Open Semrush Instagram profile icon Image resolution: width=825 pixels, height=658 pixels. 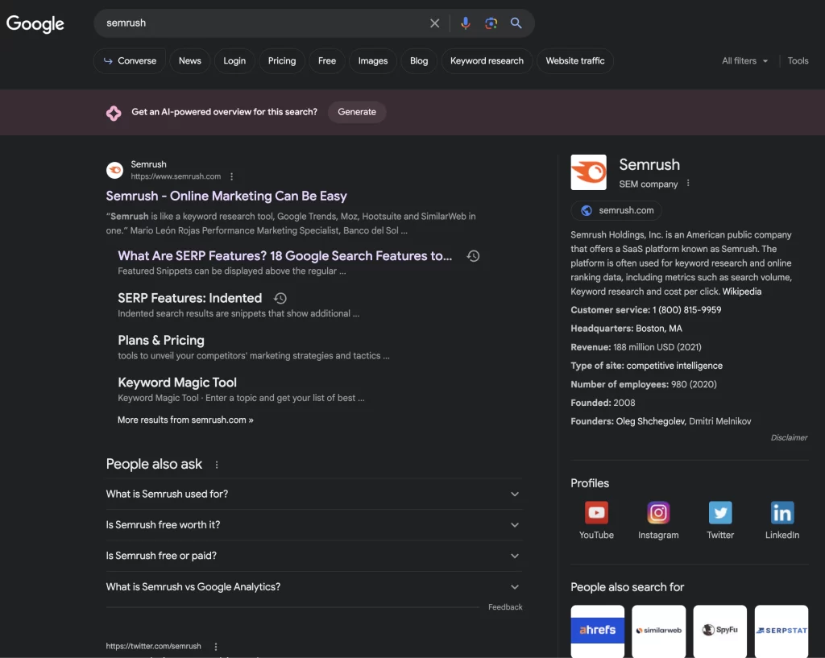point(658,512)
